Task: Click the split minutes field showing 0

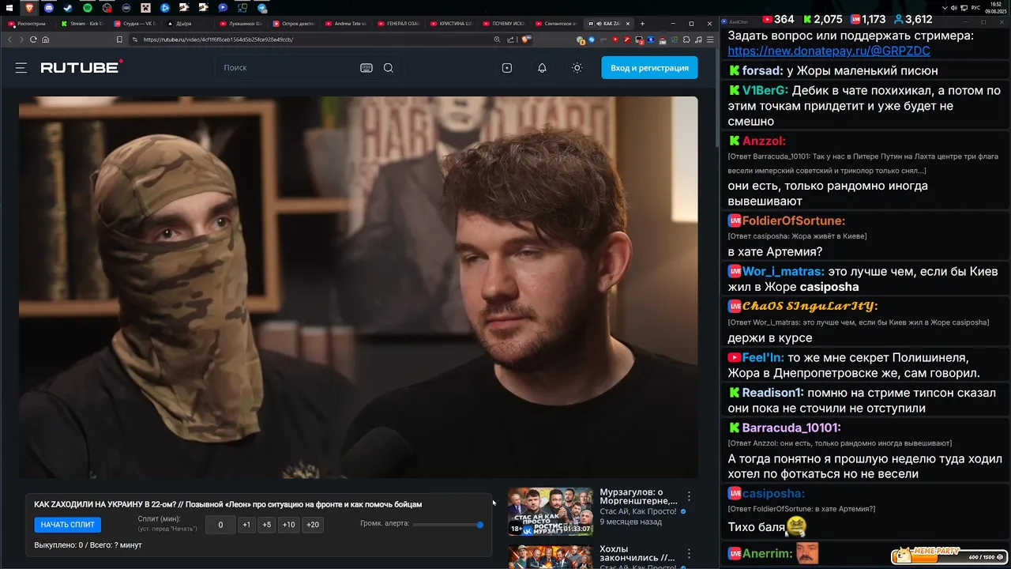Action: pos(220,525)
